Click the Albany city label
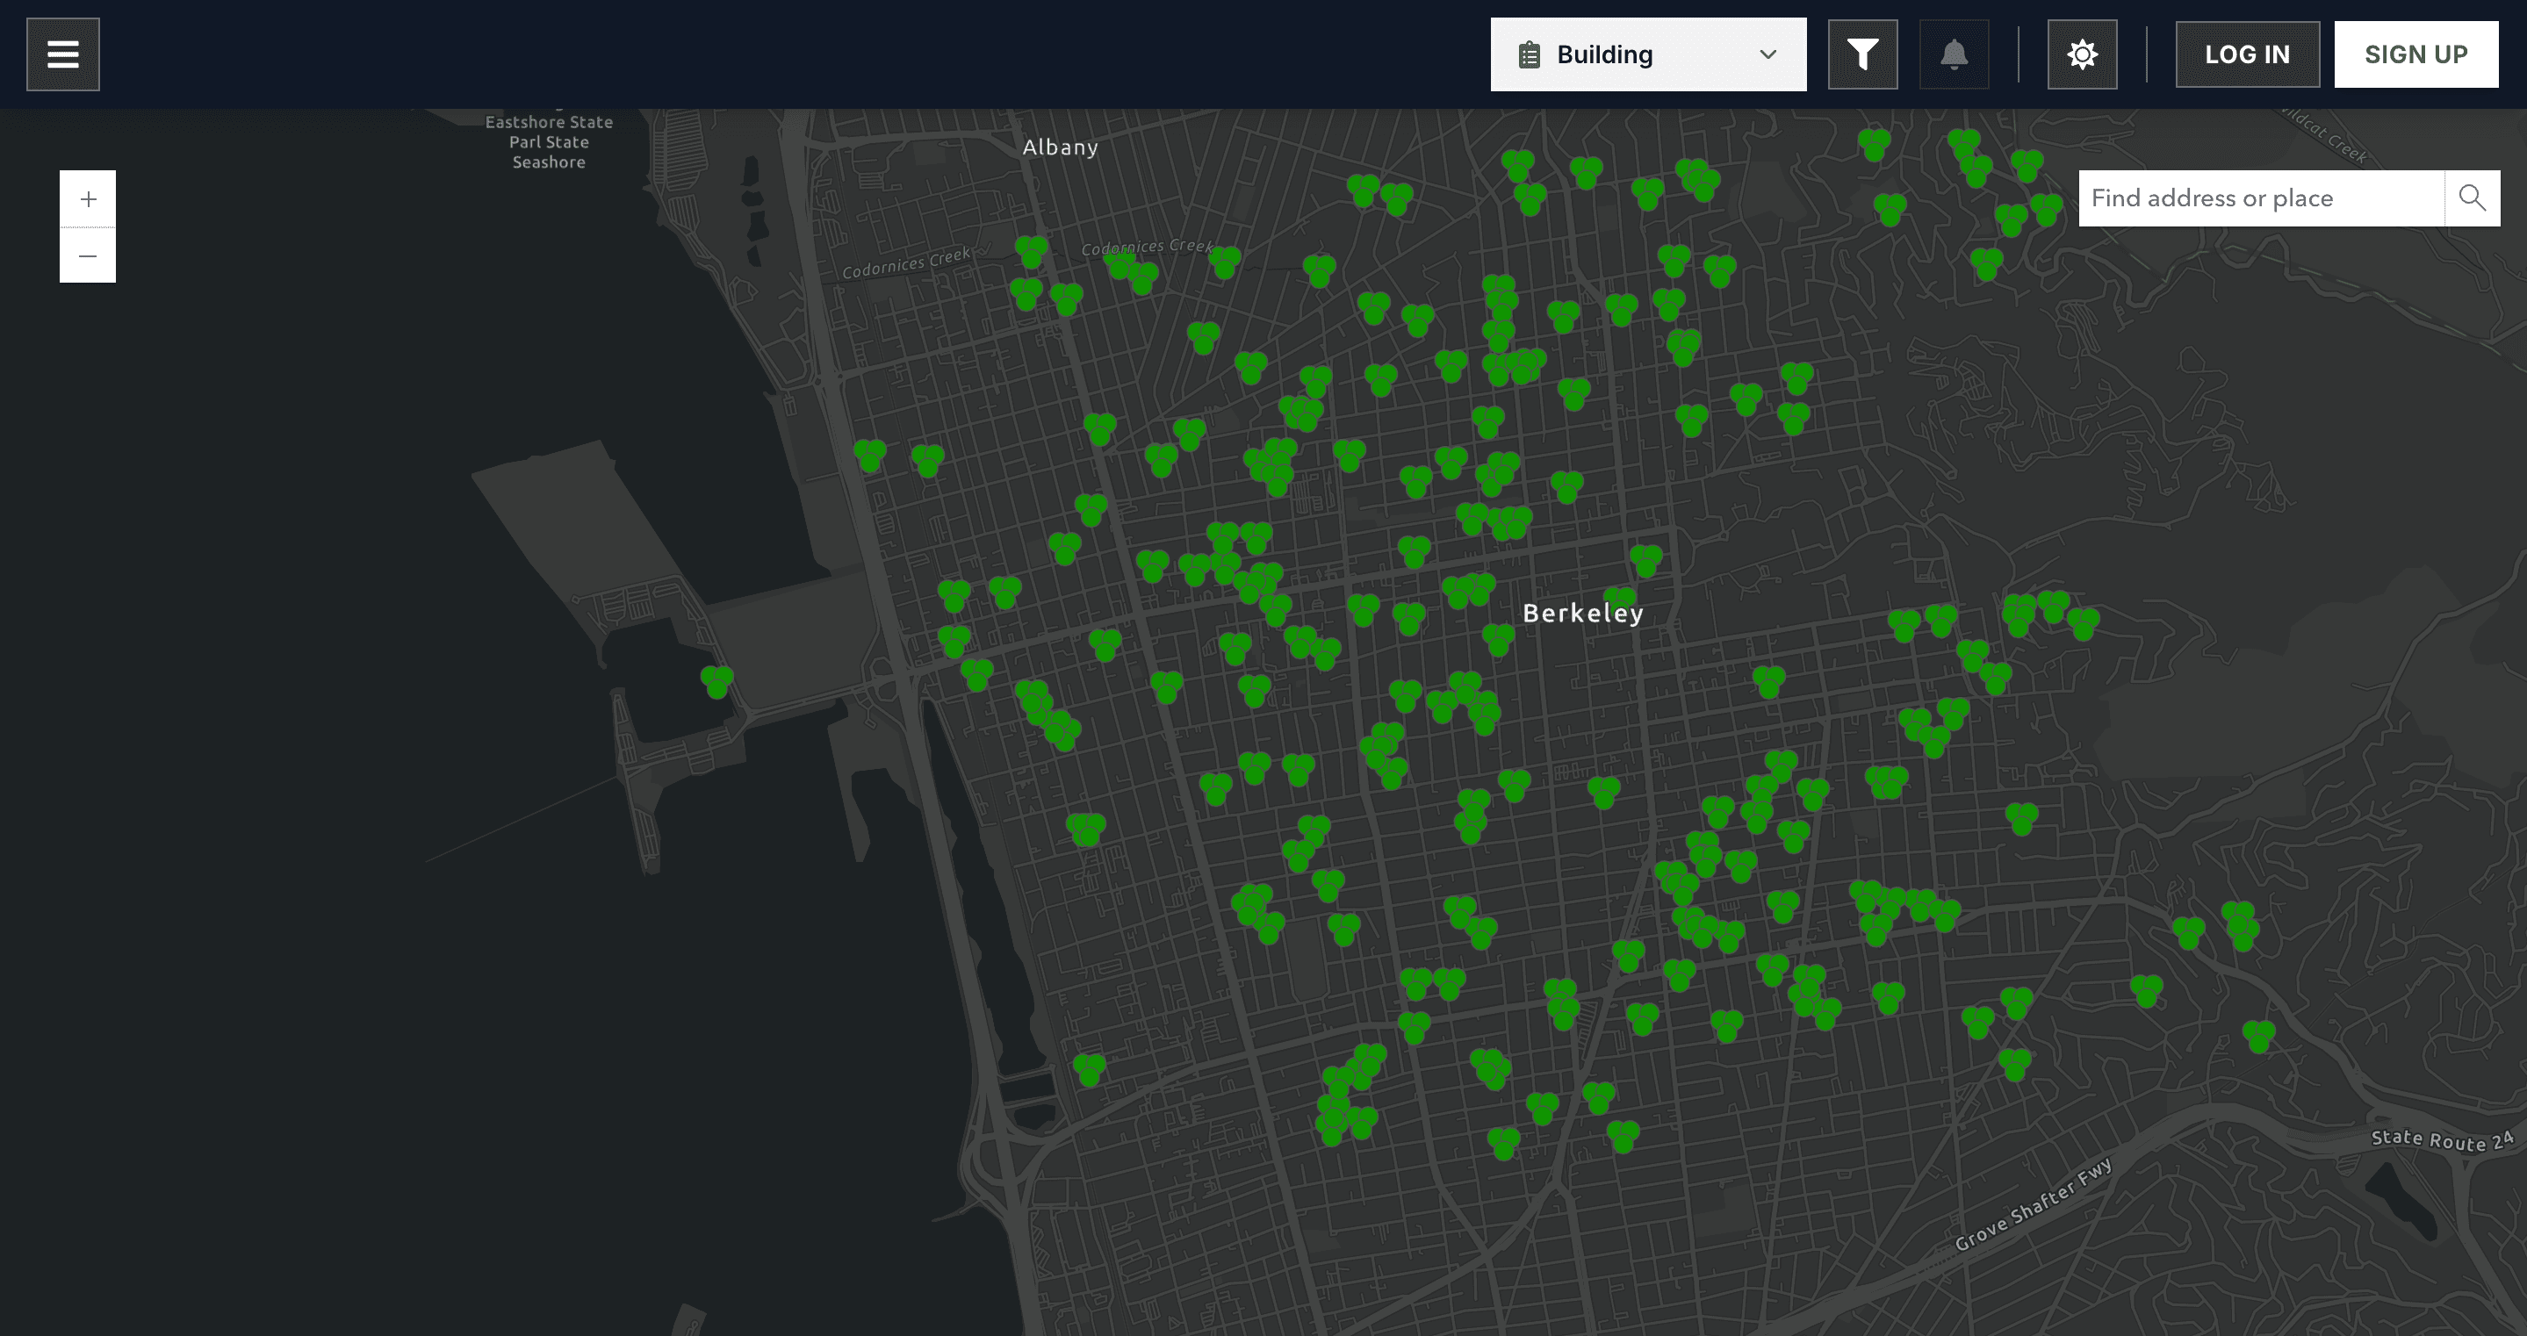Image resolution: width=2527 pixels, height=1336 pixels. (1061, 147)
